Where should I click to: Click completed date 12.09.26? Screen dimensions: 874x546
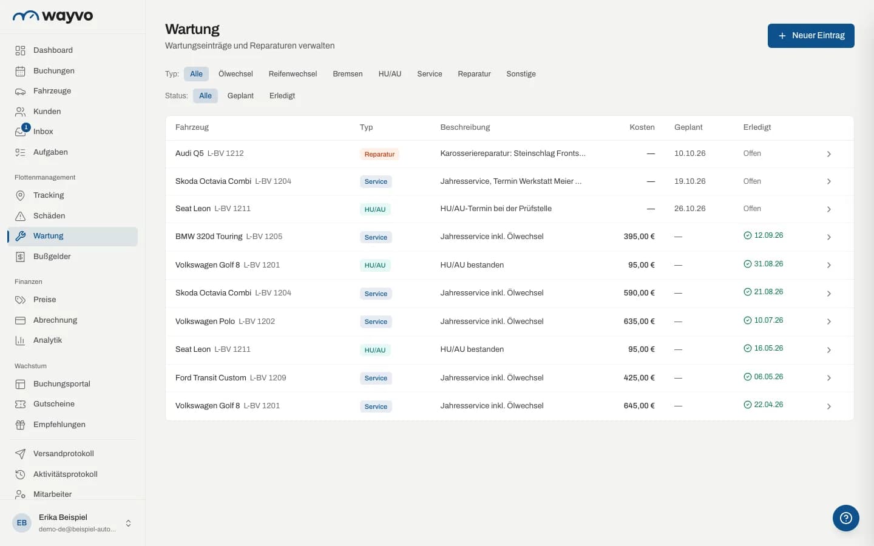(x=764, y=235)
